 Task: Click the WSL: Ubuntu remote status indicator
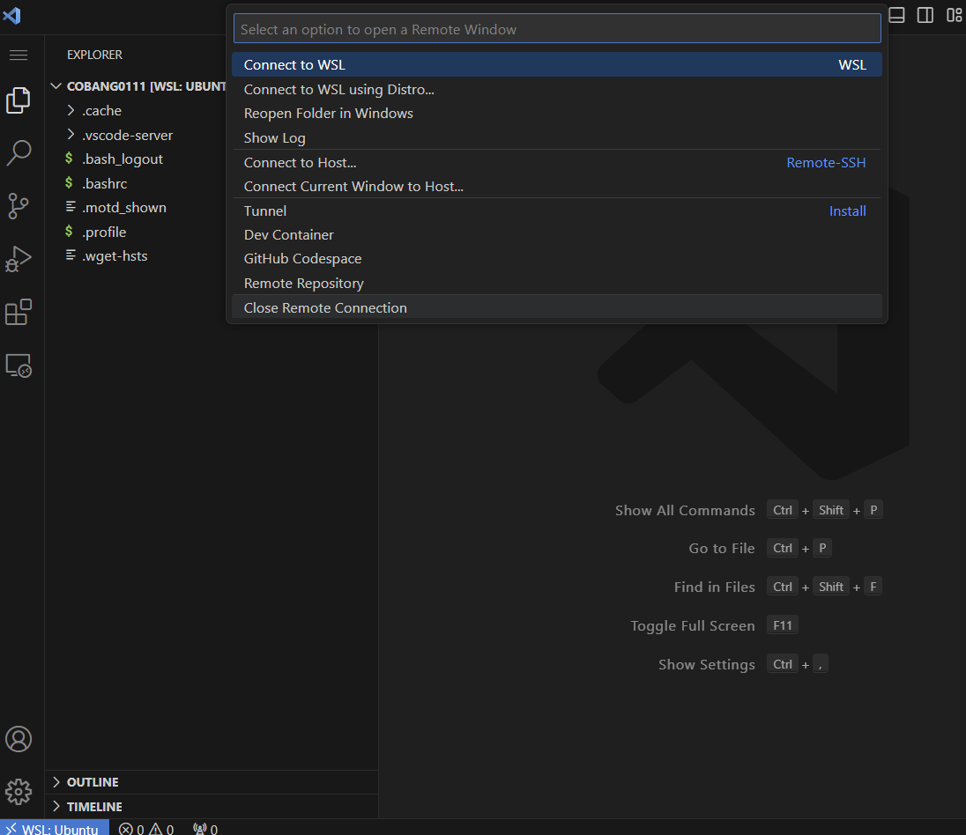[x=55, y=828]
